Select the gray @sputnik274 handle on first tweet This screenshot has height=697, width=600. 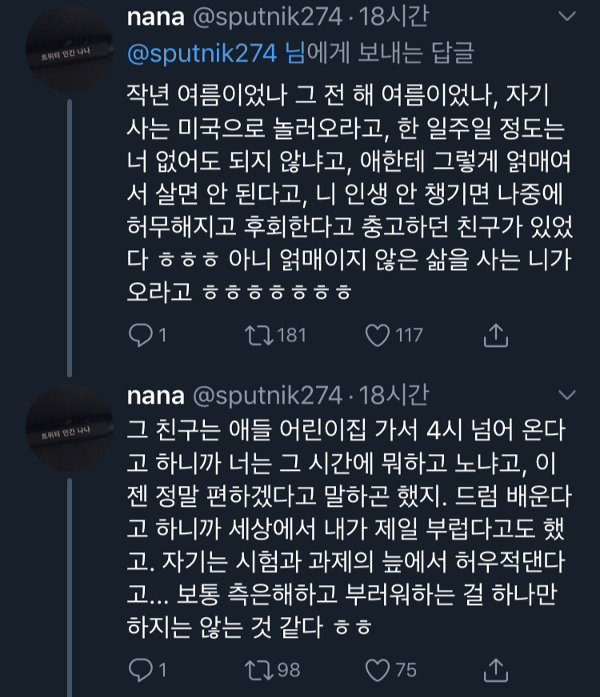268,17
